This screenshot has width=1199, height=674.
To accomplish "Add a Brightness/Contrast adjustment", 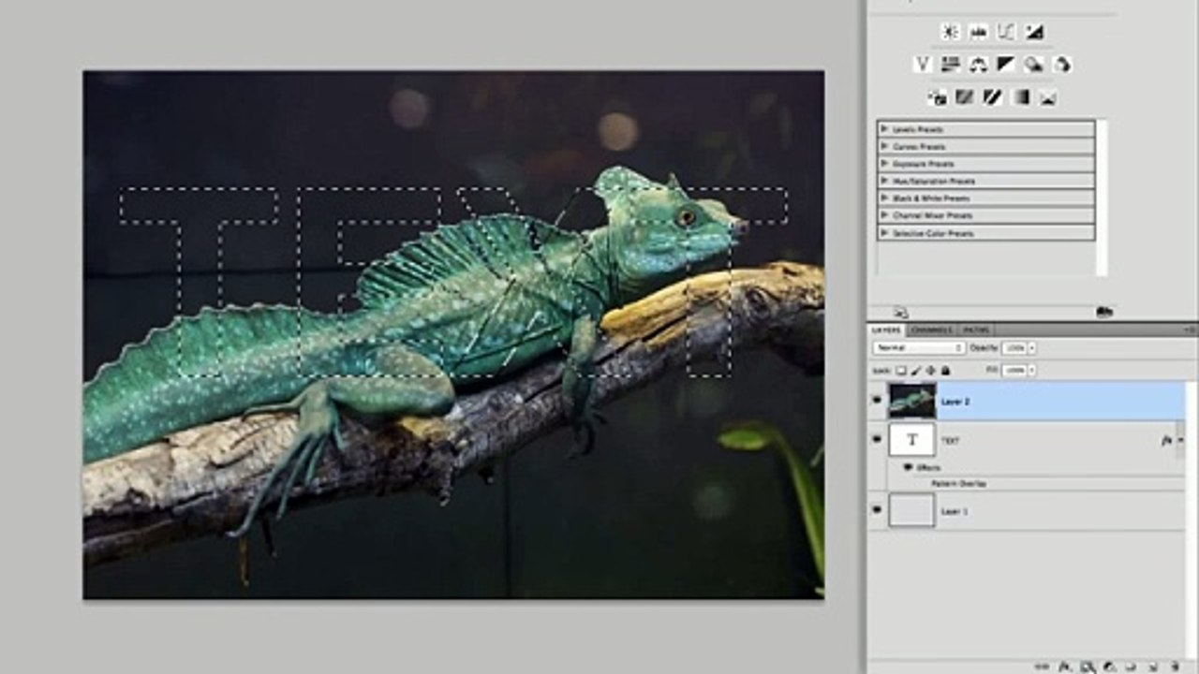I will pos(950,32).
